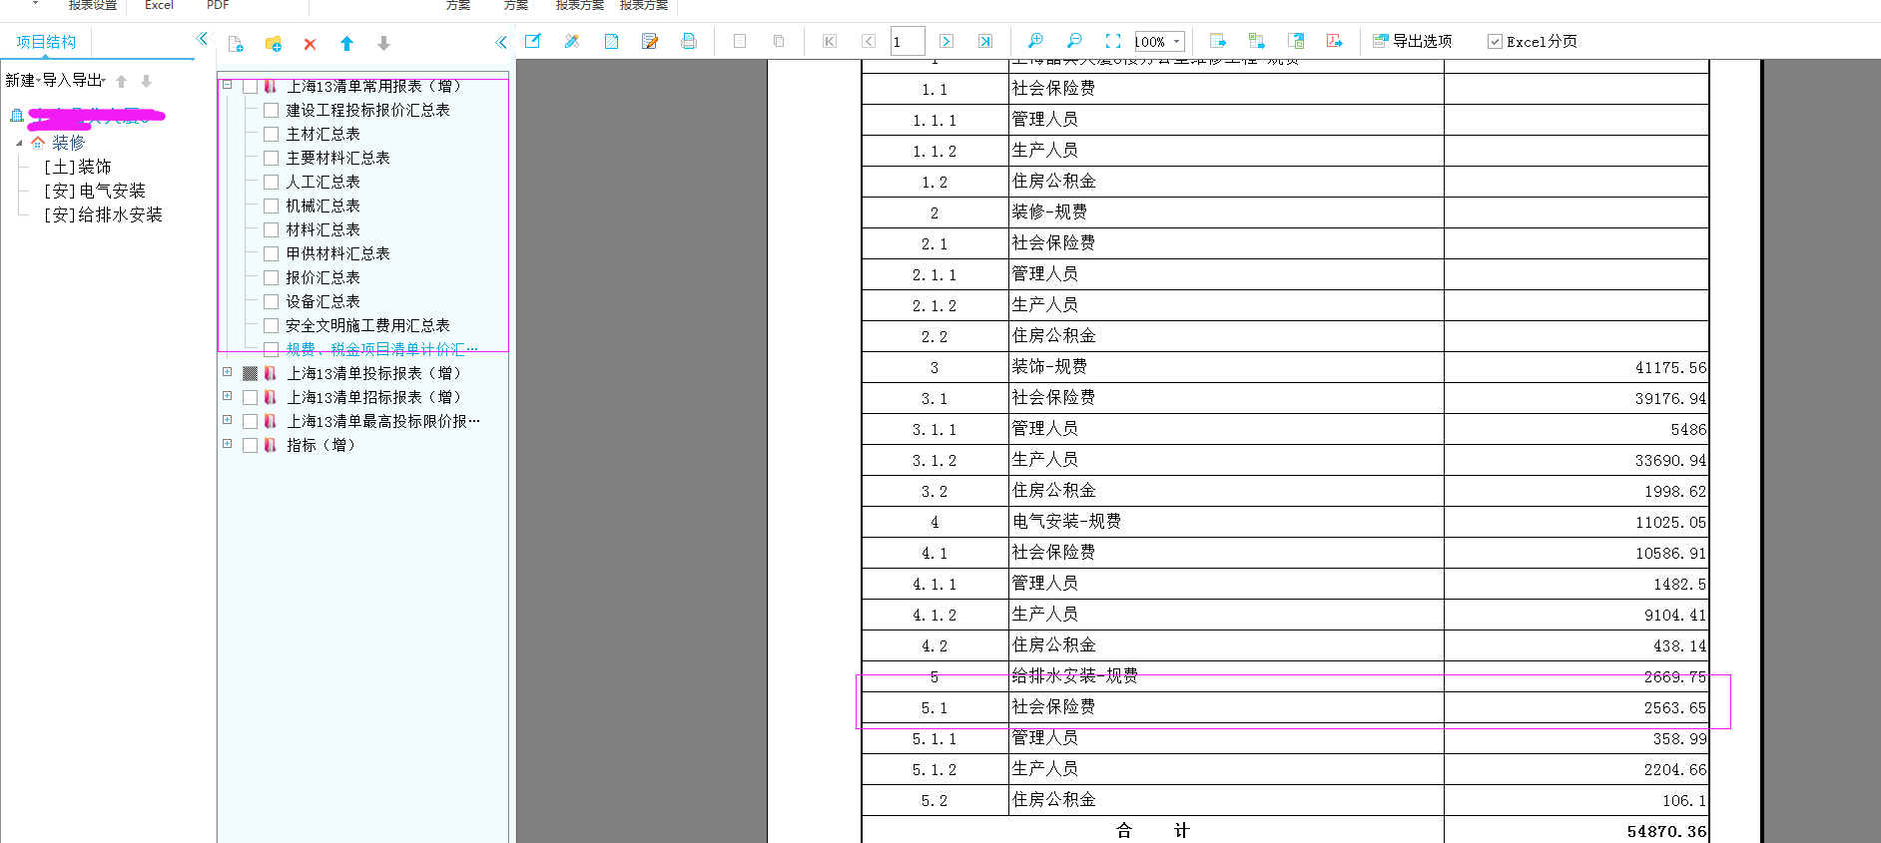Click the export to Excel icon
Image resolution: width=1881 pixels, height=843 pixels.
tap(1257, 41)
